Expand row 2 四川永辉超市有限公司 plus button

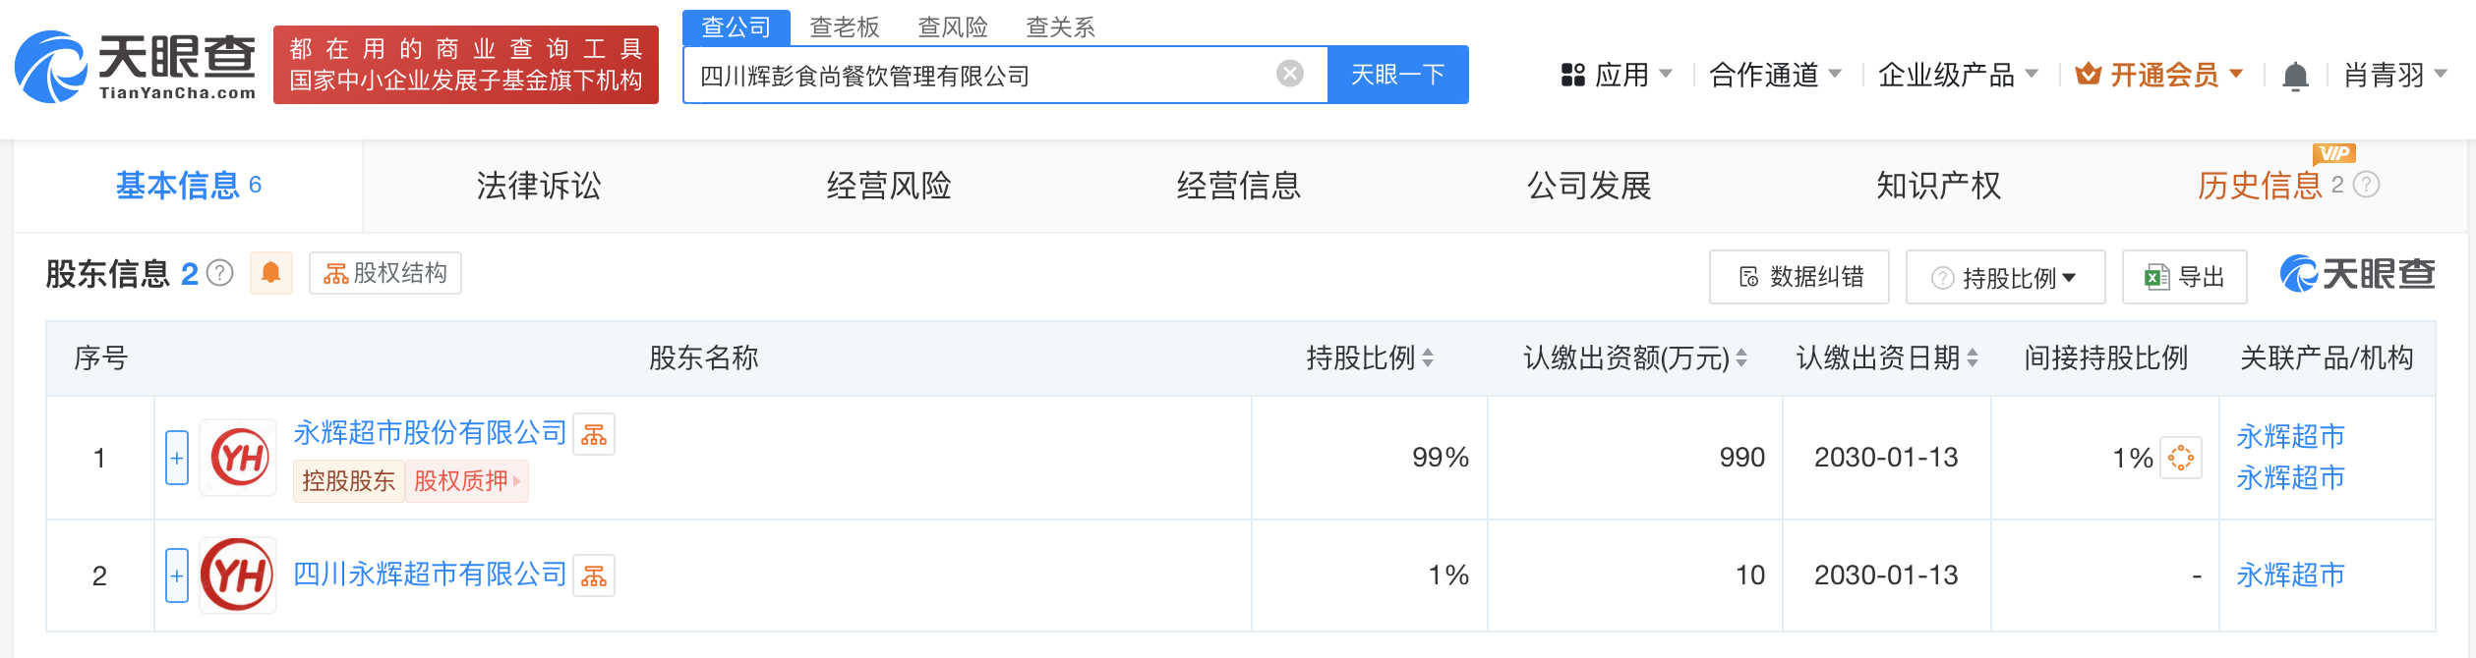(177, 576)
